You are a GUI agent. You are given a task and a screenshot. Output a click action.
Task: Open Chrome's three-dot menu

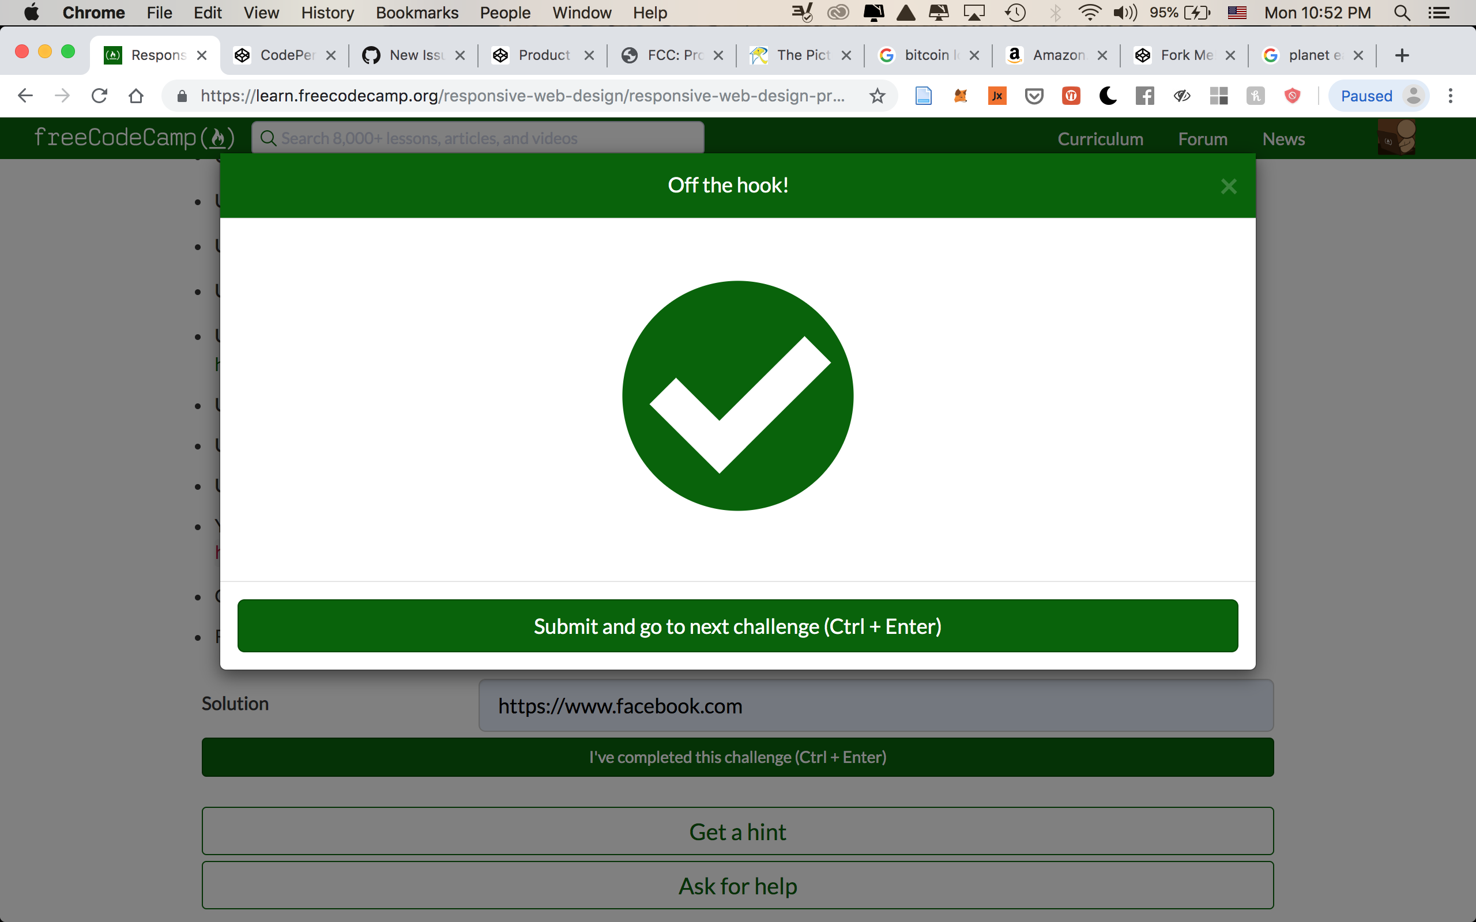point(1451,96)
